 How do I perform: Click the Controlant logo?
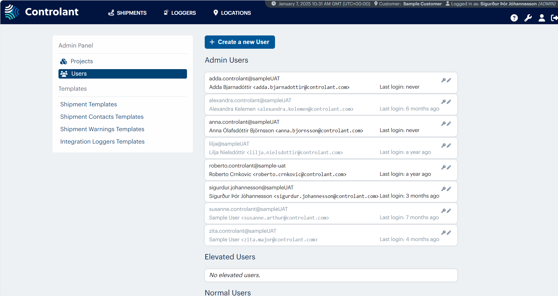point(42,12)
